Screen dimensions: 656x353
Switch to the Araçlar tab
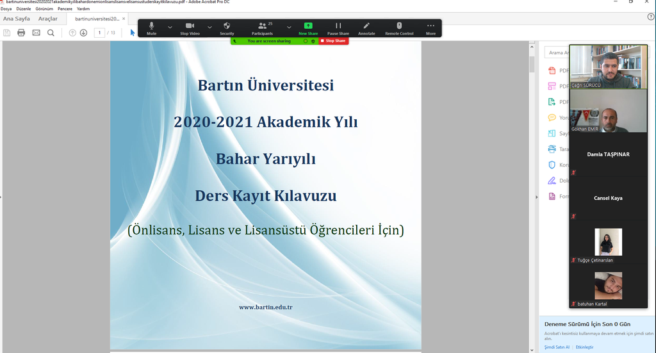pyautogui.click(x=48, y=19)
